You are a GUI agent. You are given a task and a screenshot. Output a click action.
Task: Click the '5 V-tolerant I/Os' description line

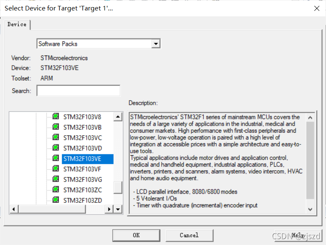(x=155, y=199)
